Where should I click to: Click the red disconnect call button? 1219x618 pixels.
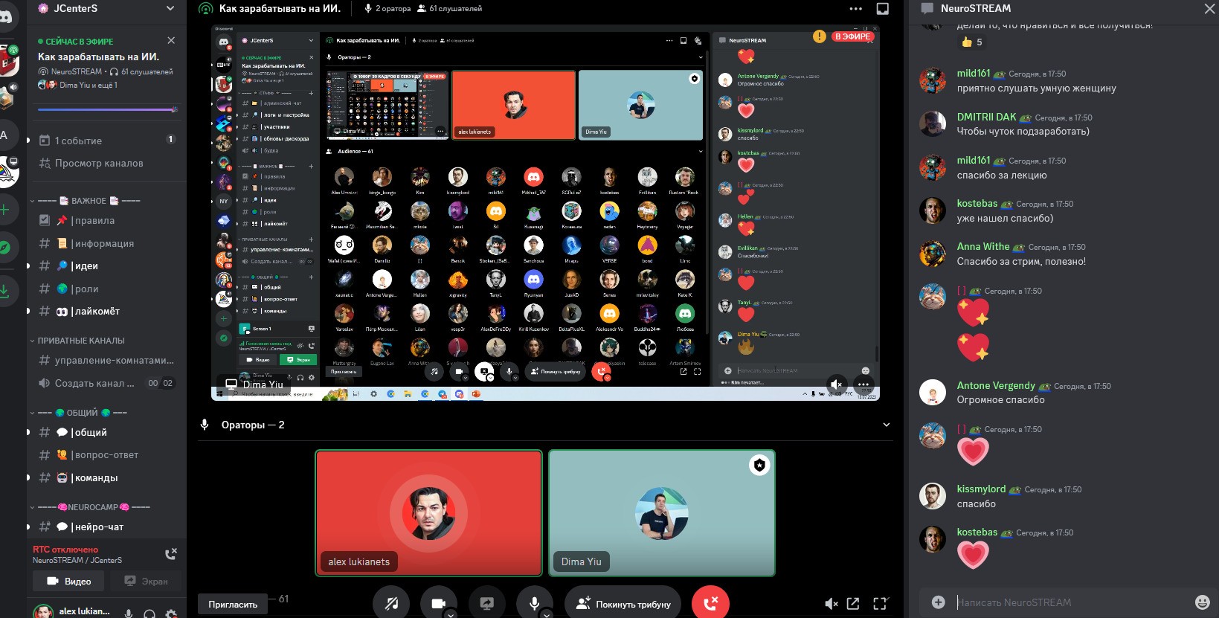710,604
